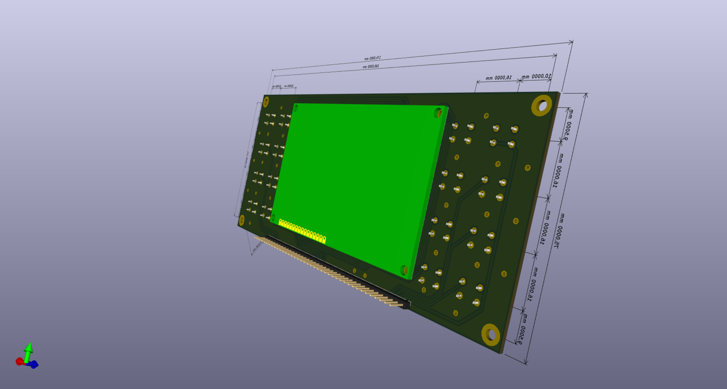Click the PCB's top-left gold mounting hole
This screenshot has height=389, width=727.
click(266, 102)
